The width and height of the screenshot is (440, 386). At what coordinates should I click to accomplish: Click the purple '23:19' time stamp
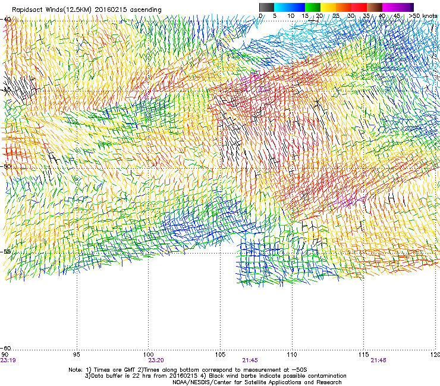tap(8, 360)
